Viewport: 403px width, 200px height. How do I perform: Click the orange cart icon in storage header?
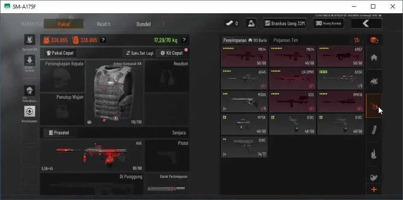[x=357, y=40]
